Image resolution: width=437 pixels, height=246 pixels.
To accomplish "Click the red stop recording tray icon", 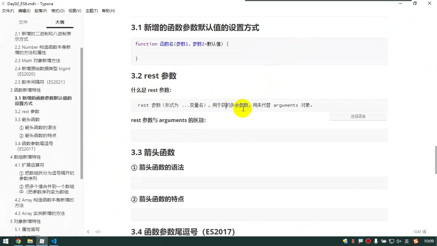I will pyautogui.click(x=368, y=241).
